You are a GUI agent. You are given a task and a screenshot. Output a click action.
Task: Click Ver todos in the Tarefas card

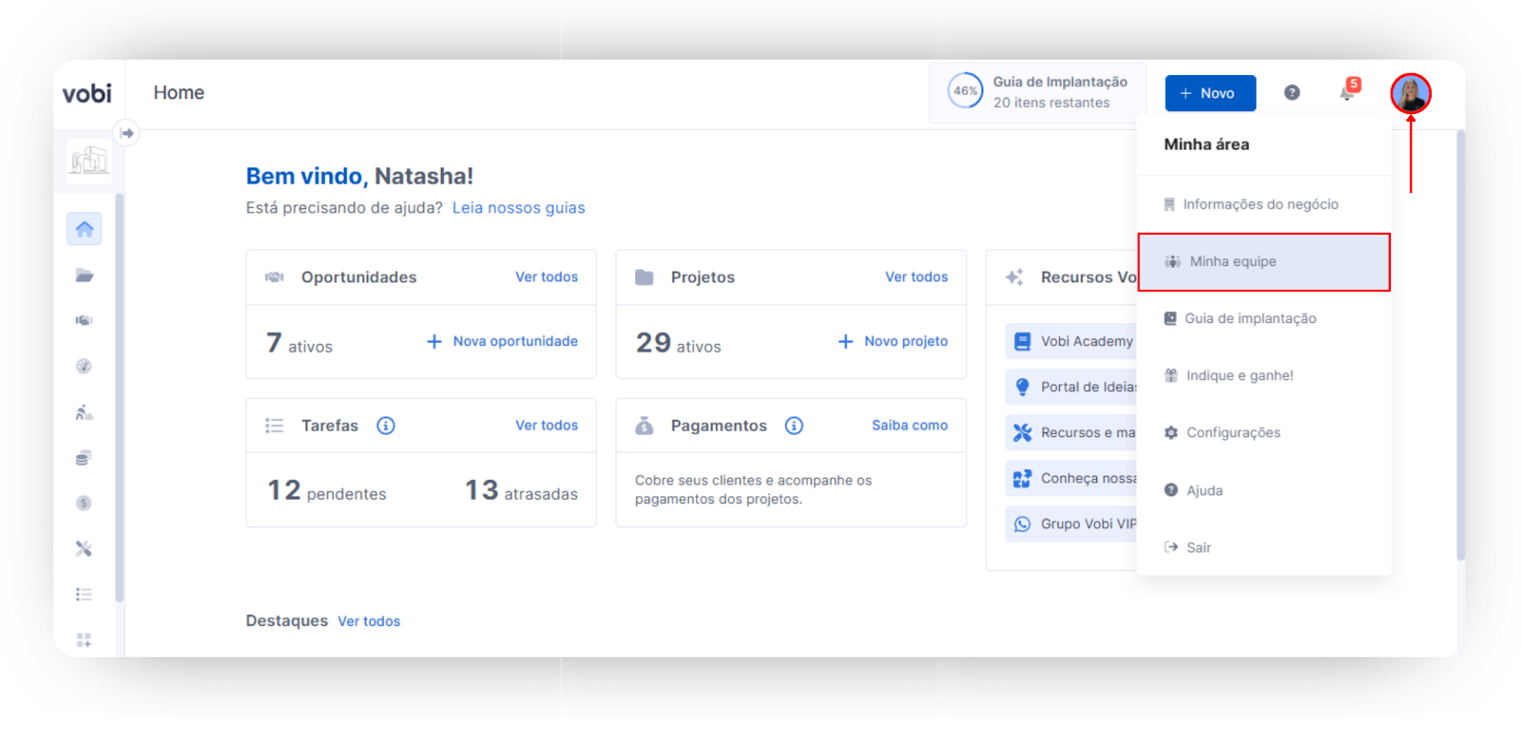tap(547, 426)
